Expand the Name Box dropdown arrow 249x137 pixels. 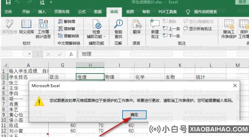coord(29,54)
